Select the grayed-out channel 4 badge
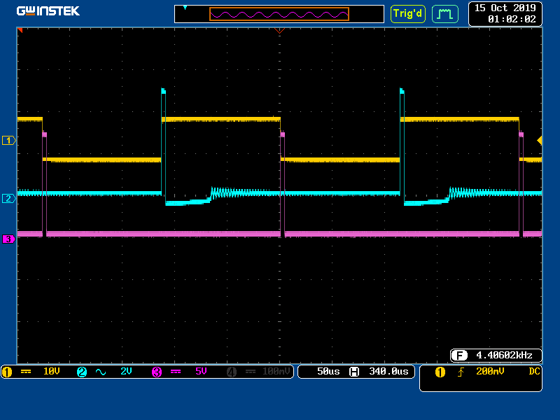The image size is (560, 420). [232, 372]
